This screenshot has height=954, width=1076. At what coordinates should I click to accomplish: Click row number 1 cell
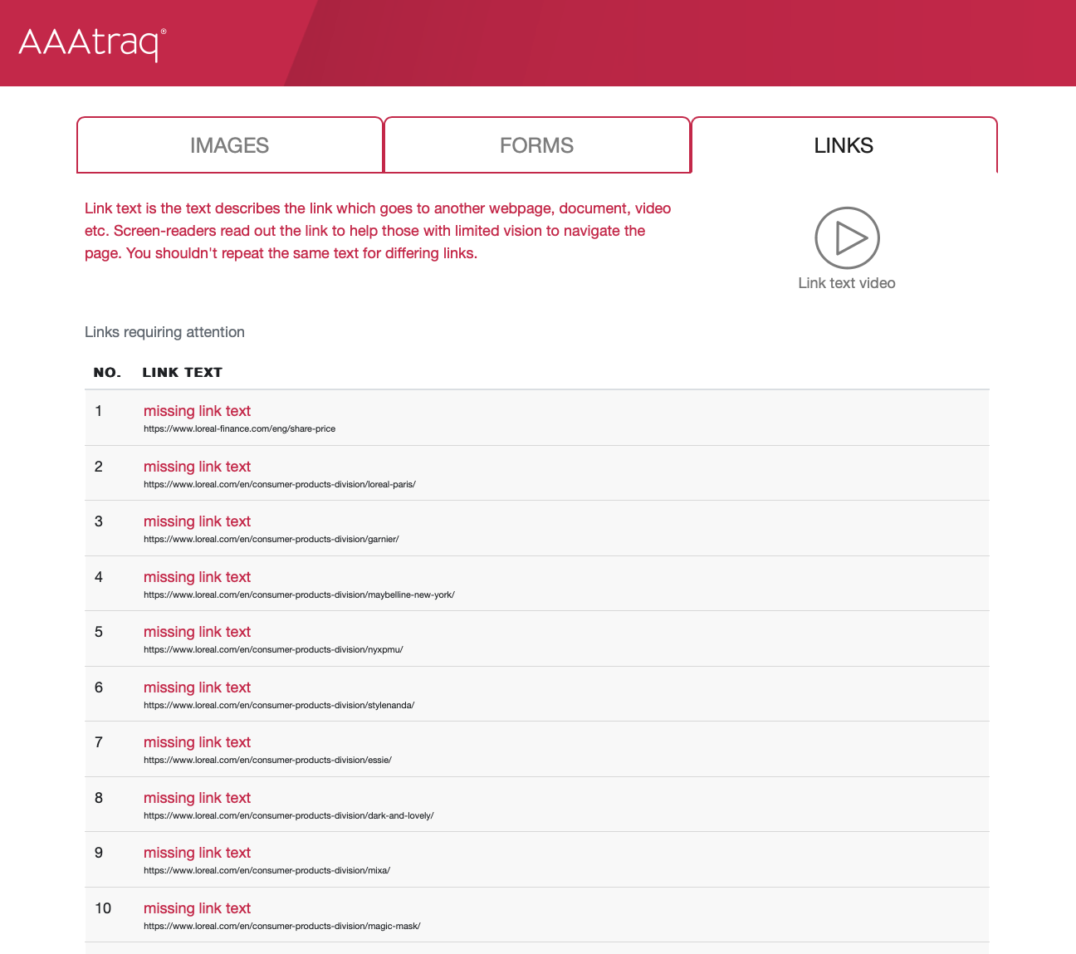click(x=99, y=411)
